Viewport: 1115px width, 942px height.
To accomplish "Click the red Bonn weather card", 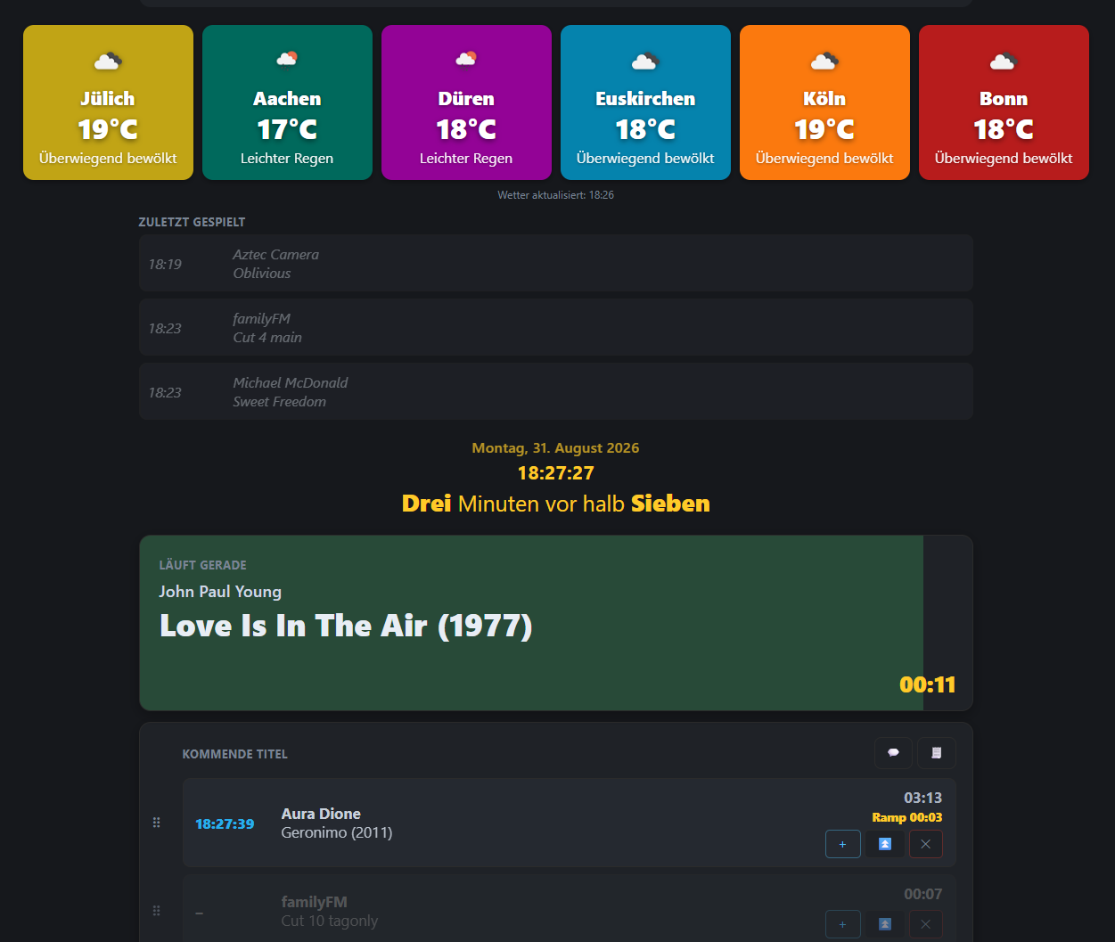I will 1004,102.
